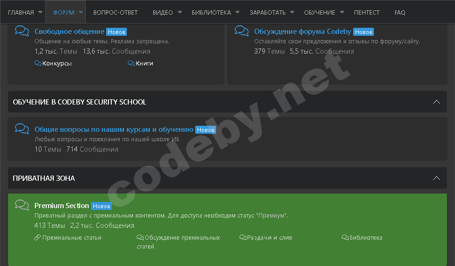Open the БИБЛИОТЕКА menu item
Screen dimensions: 455x266
[212, 12]
